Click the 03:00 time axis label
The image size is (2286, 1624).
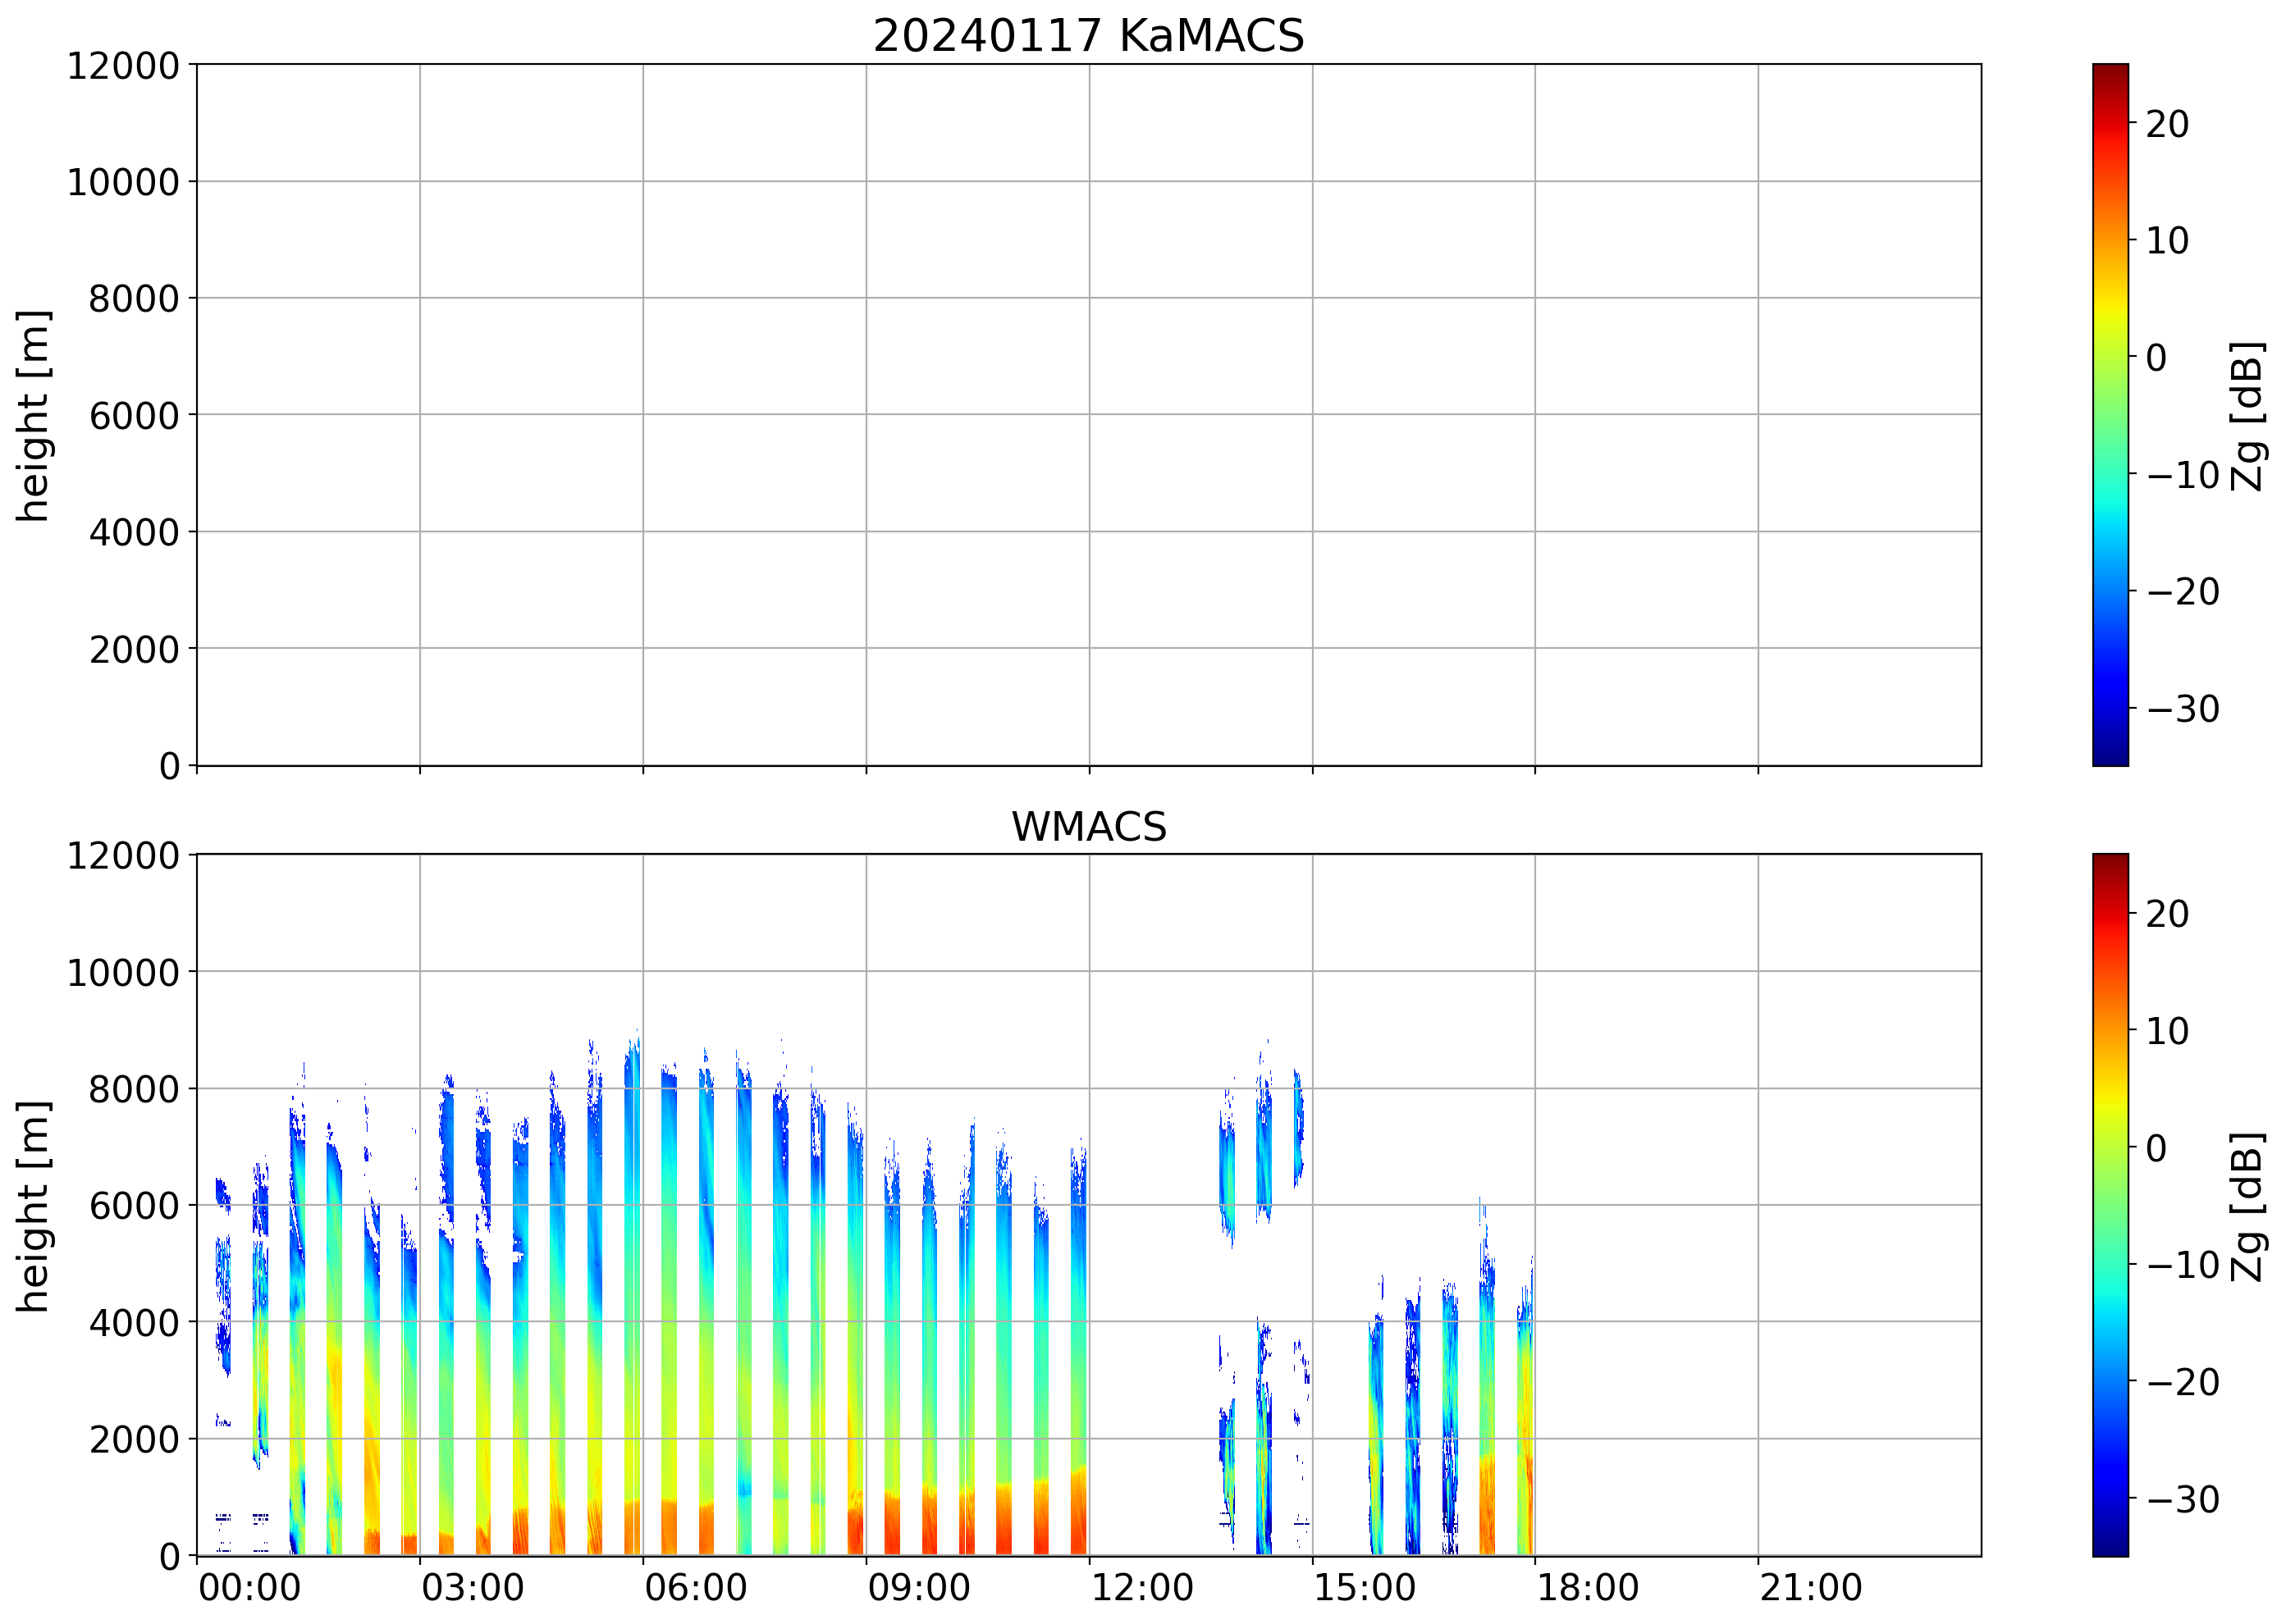pyautogui.click(x=472, y=1588)
